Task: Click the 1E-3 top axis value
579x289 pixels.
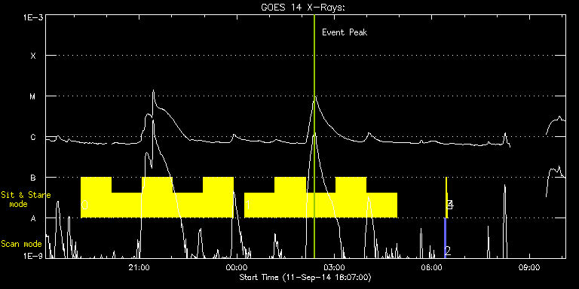Action: click(33, 17)
